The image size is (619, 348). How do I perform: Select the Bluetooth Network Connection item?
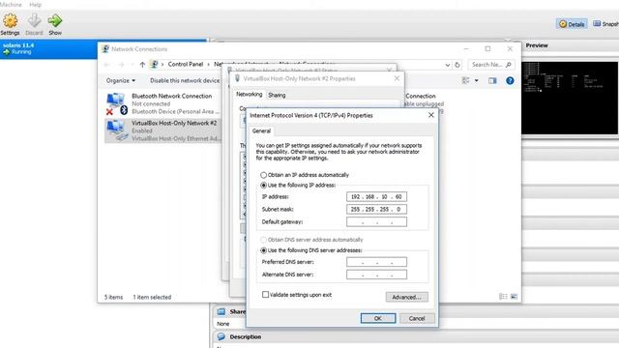162,103
